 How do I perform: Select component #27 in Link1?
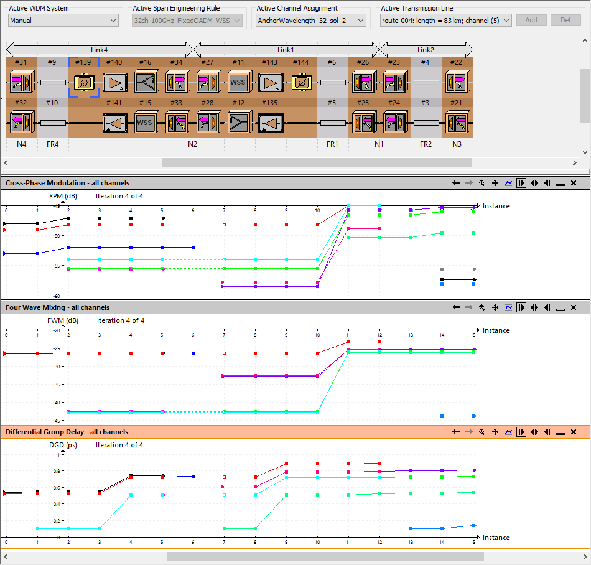pyautogui.click(x=208, y=82)
